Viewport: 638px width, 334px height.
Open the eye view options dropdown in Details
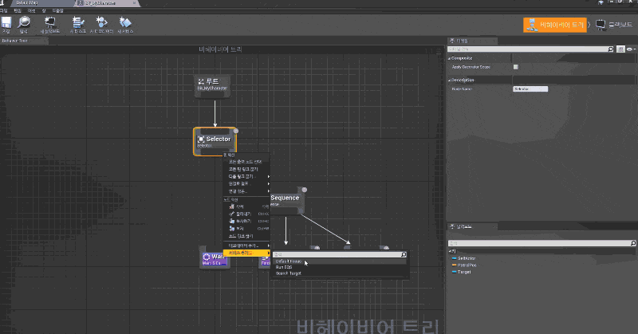[x=631, y=49]
